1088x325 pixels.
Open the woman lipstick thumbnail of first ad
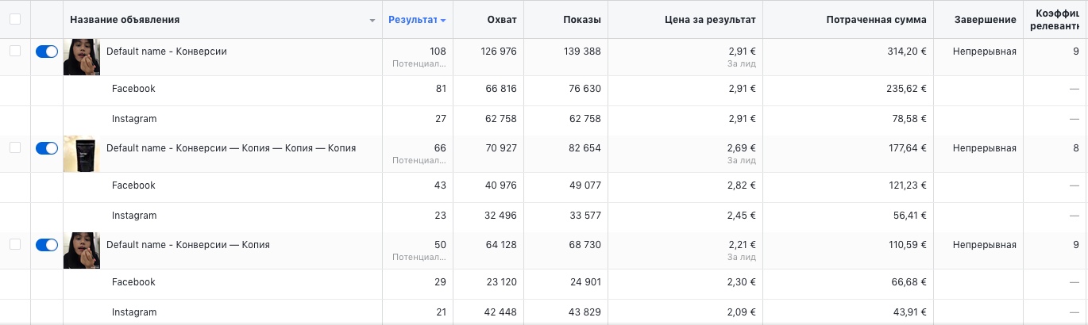point(82,57)
